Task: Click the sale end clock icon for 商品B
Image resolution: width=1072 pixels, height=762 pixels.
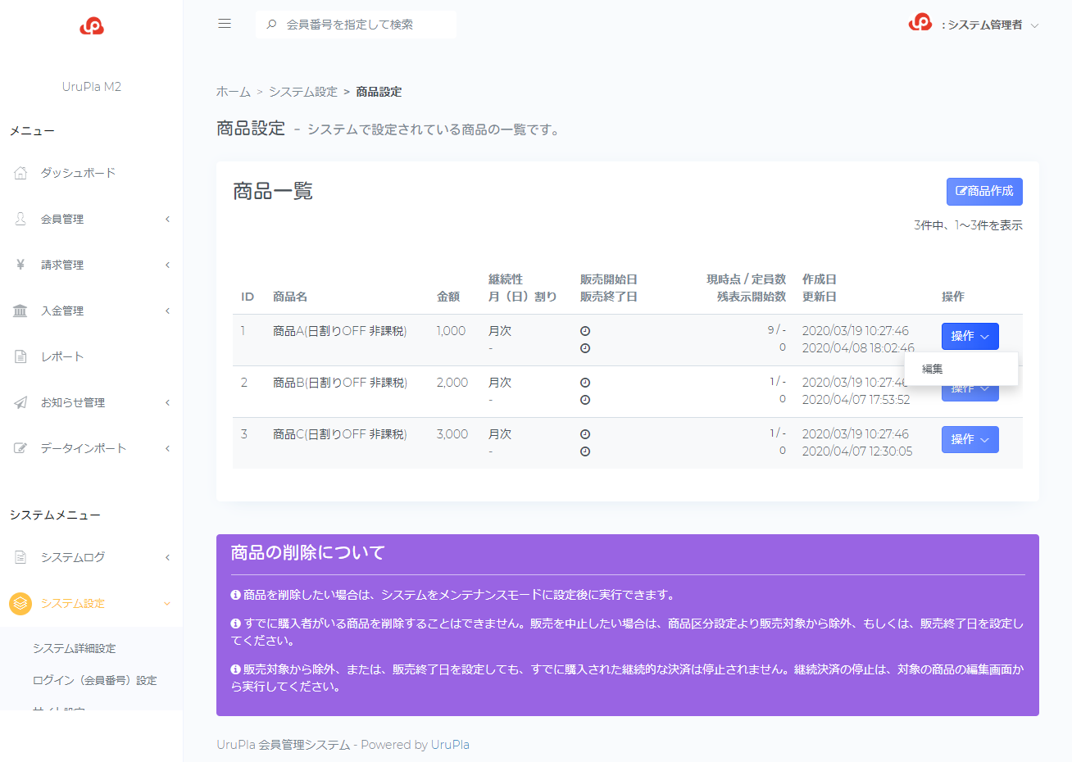Action: point(585,400)
